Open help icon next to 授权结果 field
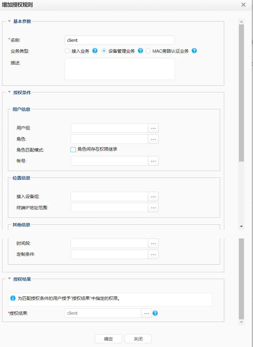The width and height of the screenshot is (253, 347). [155, 313]
